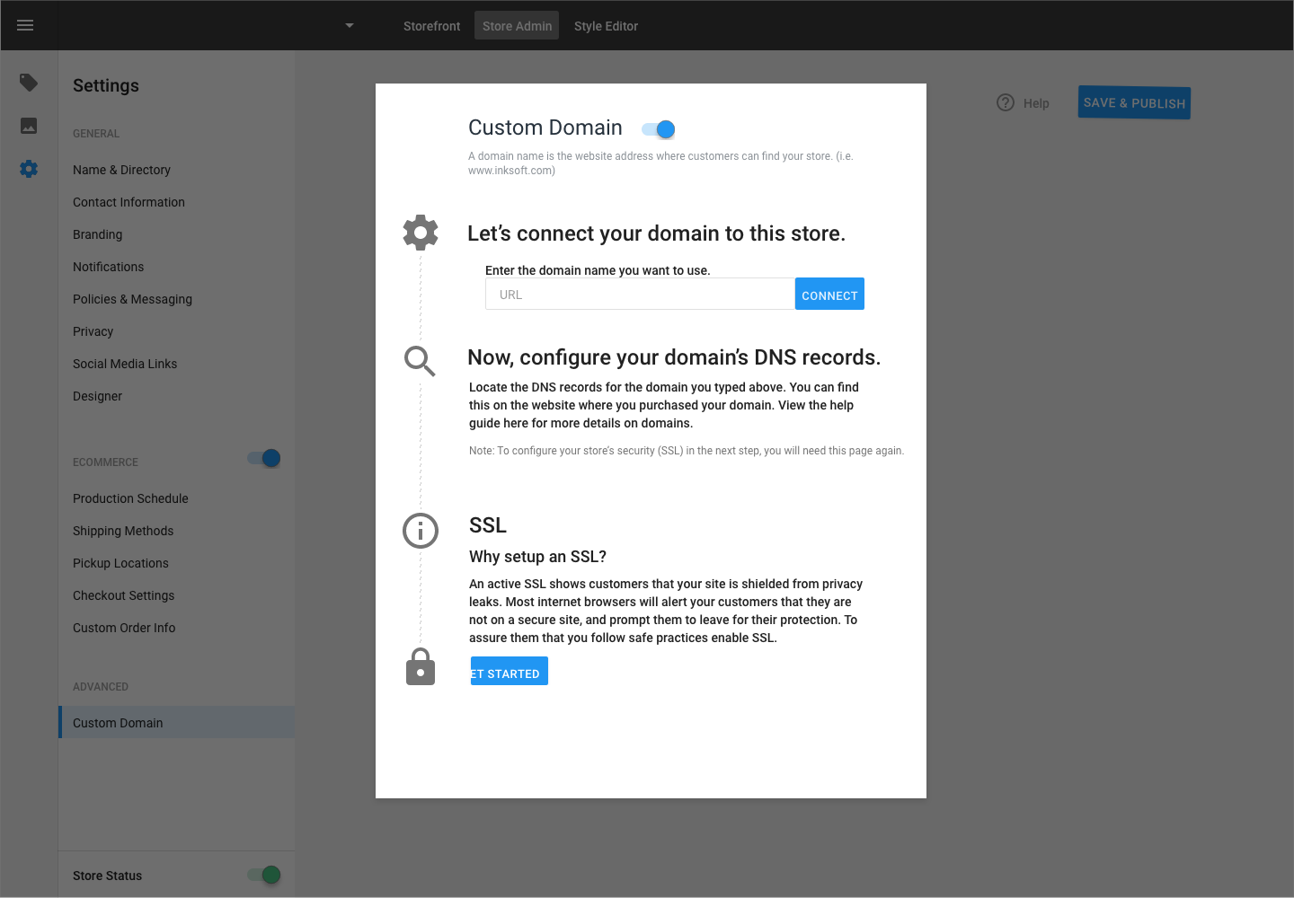Click the settings gear icon in the sidebar
Image resolution: width=1294 pixels, height=898 pixels.
(28, 169)
